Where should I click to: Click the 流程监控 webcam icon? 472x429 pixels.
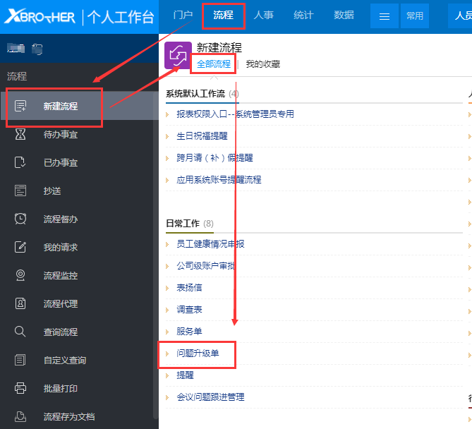[x=20, y=275]
